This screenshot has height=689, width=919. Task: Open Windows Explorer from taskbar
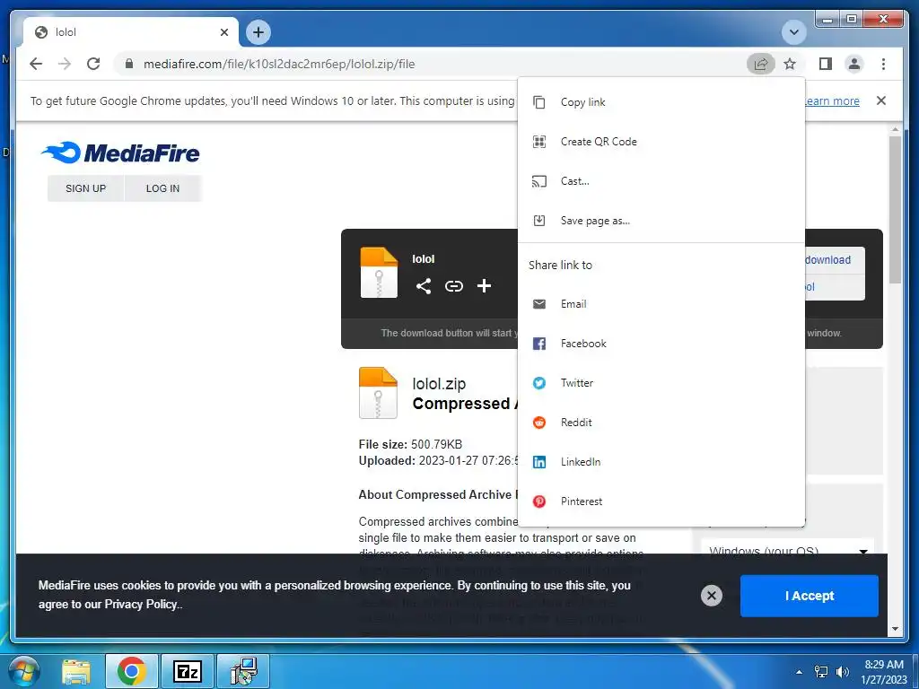coord(76,671)
